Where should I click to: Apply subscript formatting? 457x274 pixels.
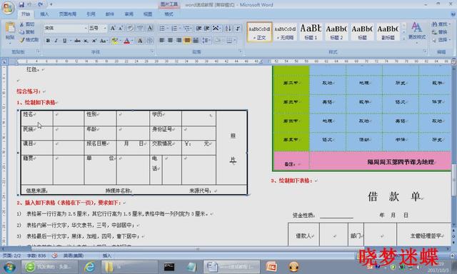coord(86,41)
